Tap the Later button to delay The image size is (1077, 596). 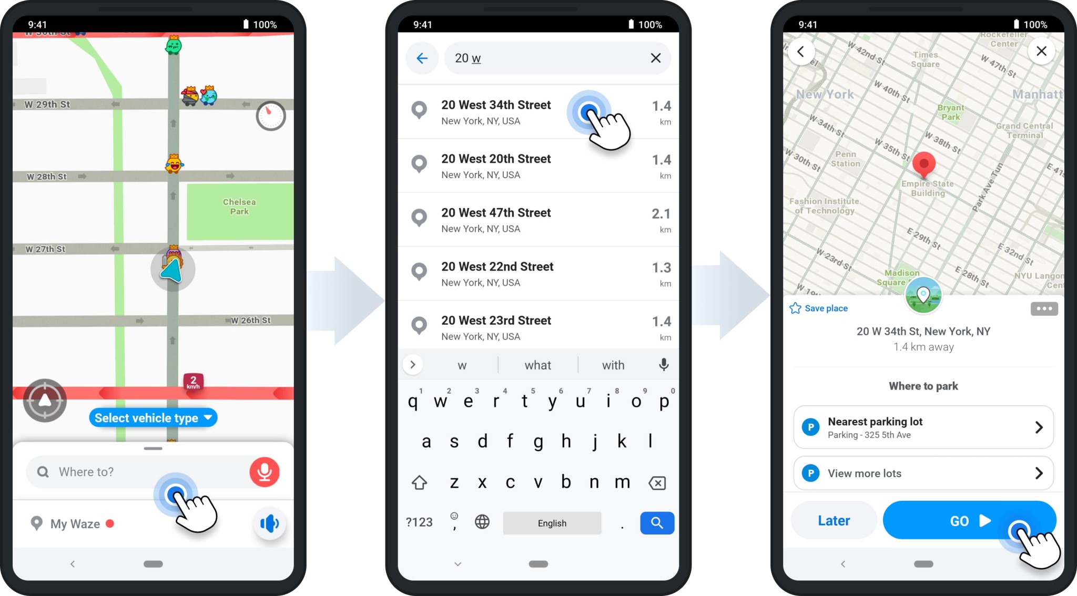(x=834, y=521)
